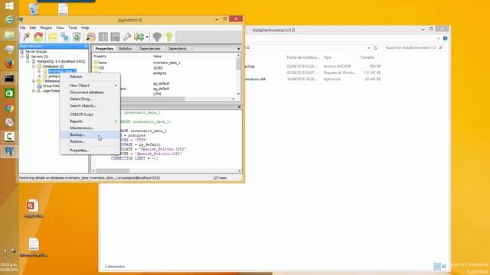Click the tab list dropdown arrow at the right end of the tab bar
This screenshot has height=275, width=490.
(238, 49)
